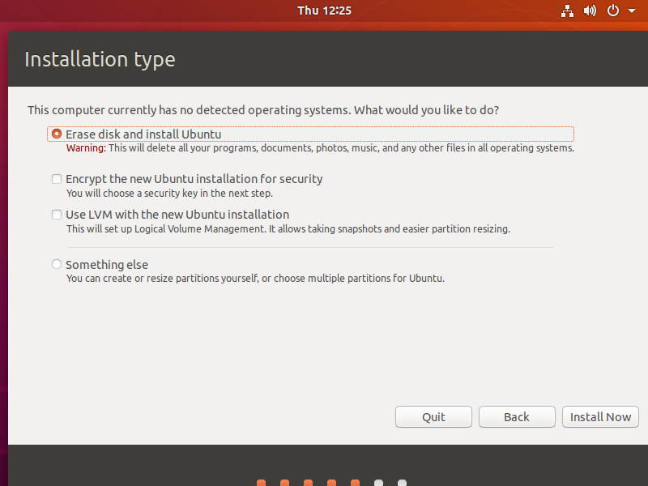
Task: Click the power icon in top bar
Action: click(612, 11)
